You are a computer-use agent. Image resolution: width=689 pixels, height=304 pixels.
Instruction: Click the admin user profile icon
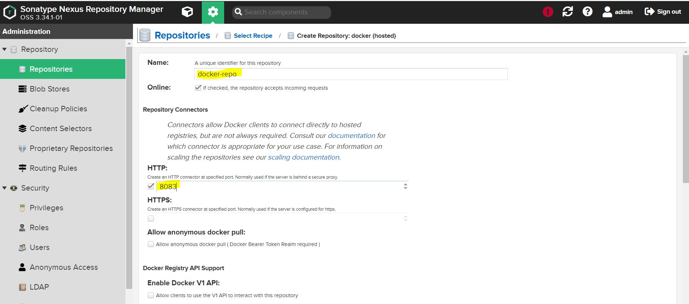click(607, 12)
